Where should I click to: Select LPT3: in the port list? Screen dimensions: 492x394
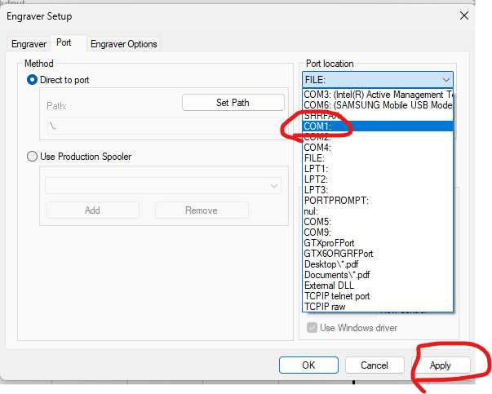coord(378,190)
